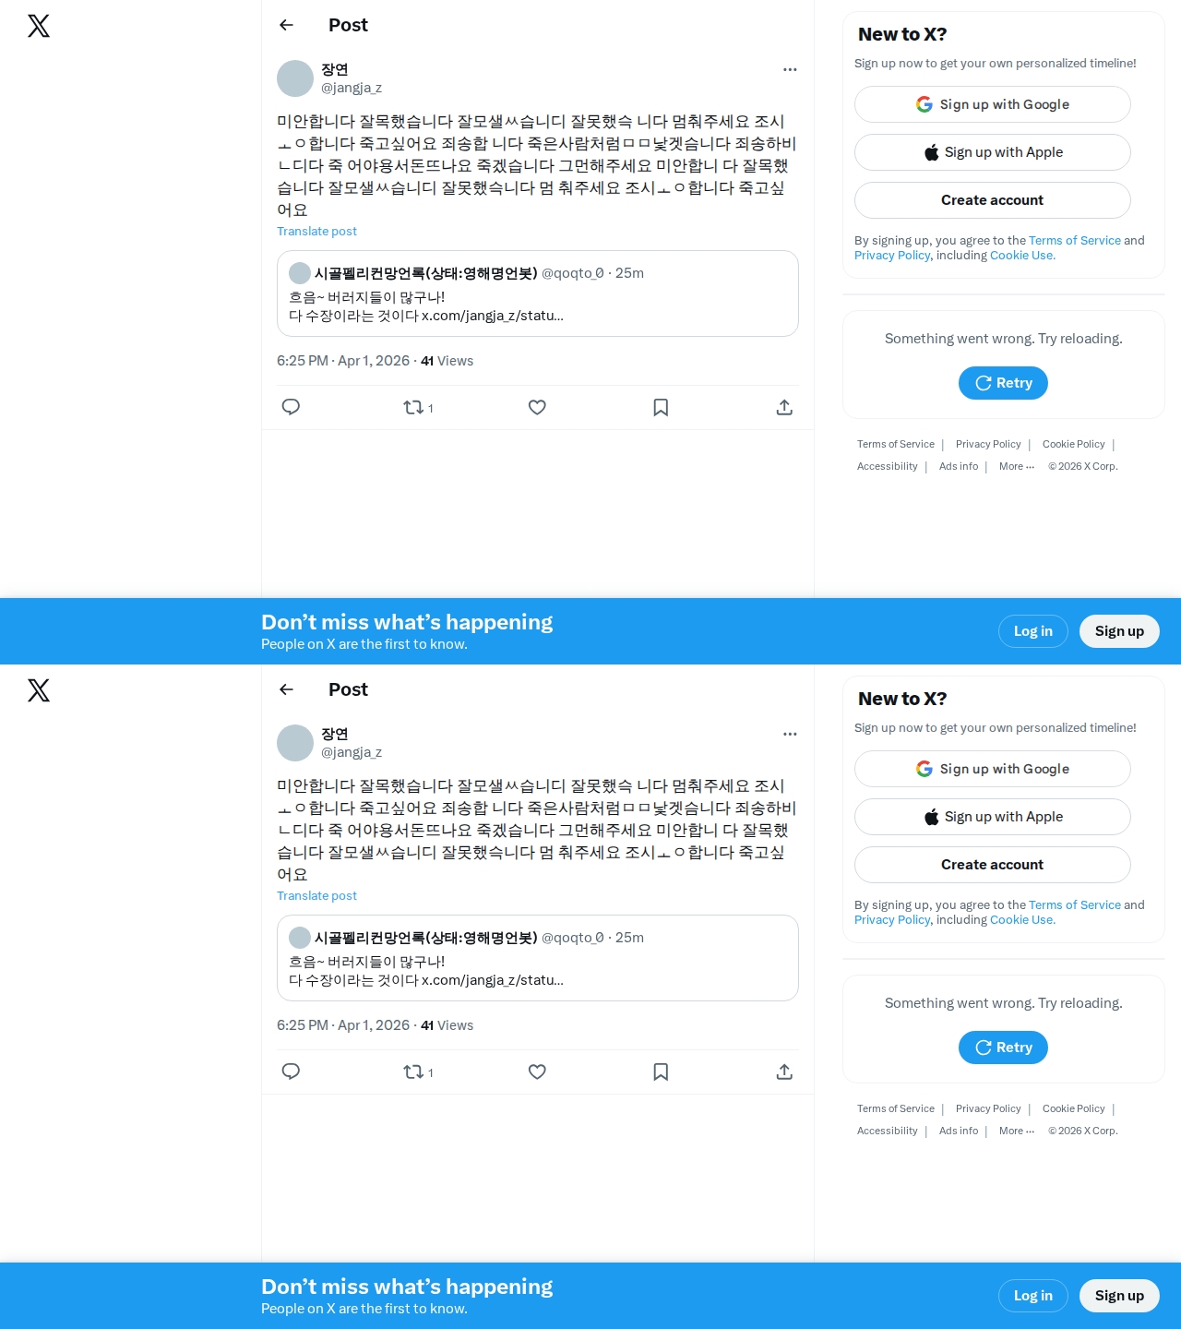
Task: Click the X logo in the upper page copy
Action: point(39,26)
